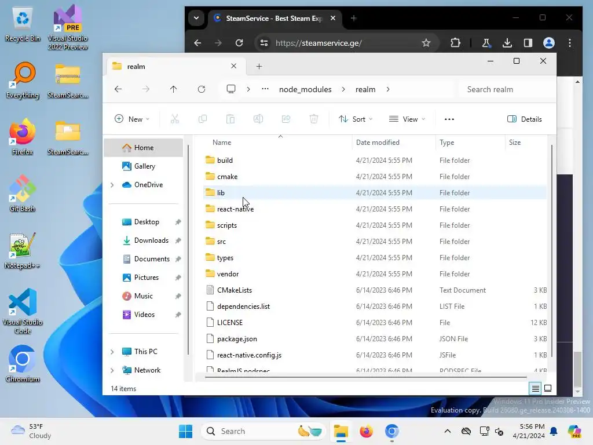
Task: Go back with Explorer back arrow
Action: coord(118,89)
